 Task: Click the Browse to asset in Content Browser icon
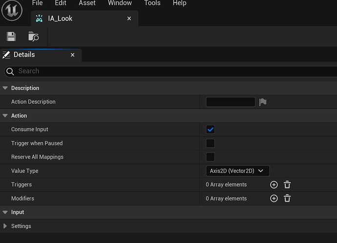click(33, 37)
